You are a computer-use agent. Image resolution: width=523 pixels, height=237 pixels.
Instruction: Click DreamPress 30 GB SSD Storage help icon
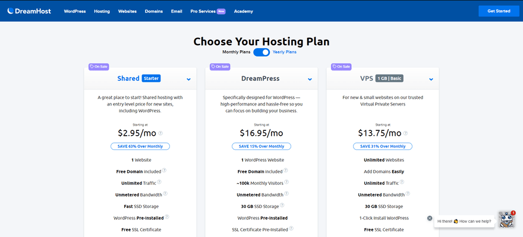point(282,206)
